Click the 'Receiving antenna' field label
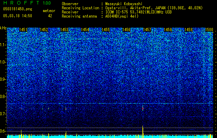The height and width of the screenshot is (138, 217). click(x=79, y=16)
